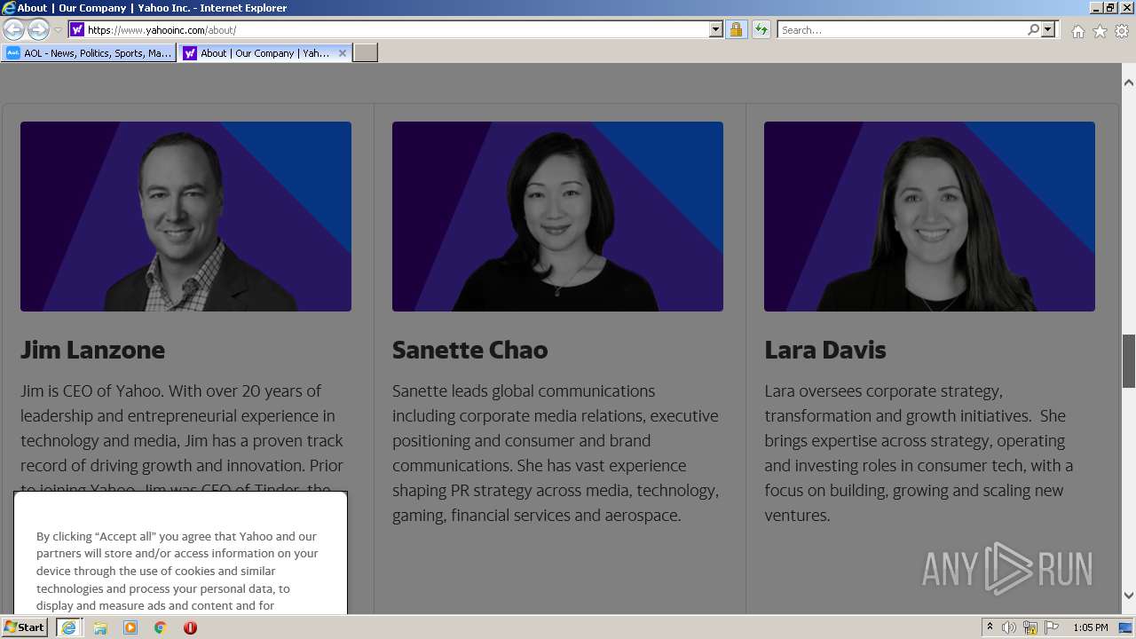This screenshot has height=639, width=1136.
Task: Open Windows Explorer folder from taskbar
Action: pos(100,627)
